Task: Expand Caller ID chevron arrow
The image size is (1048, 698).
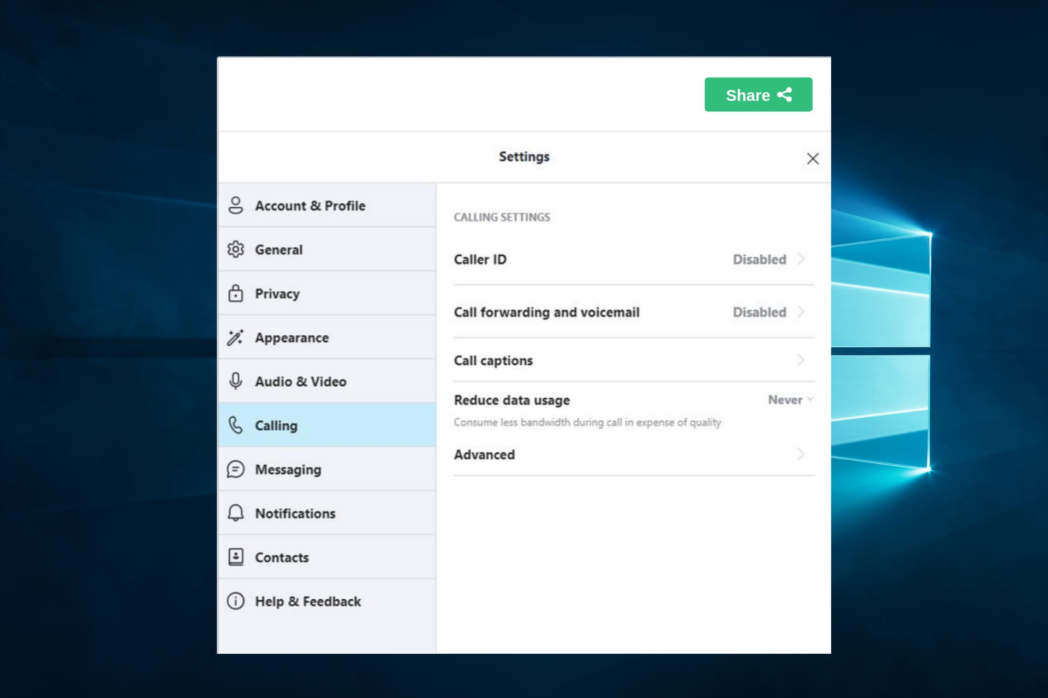Action: pos(801,259)
